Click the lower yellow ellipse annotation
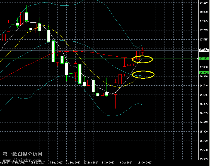 (x=143, y=74)
